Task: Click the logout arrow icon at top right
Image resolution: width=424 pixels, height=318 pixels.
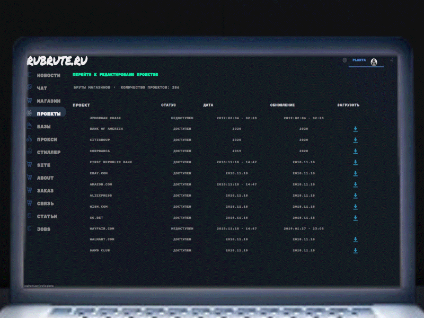Action: 392,60
